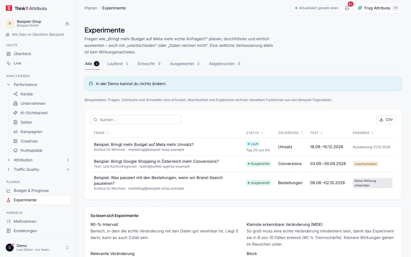Switch to the Laufend tab
Image resolution: width=411 pixels, height=257 pixels.
(x=118, y=64)
